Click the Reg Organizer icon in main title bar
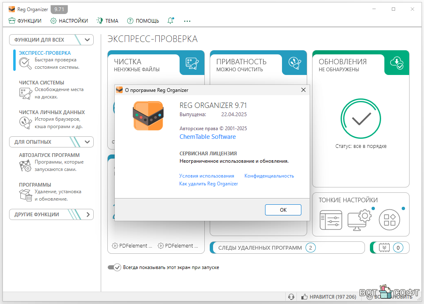 tap(12, 9)
